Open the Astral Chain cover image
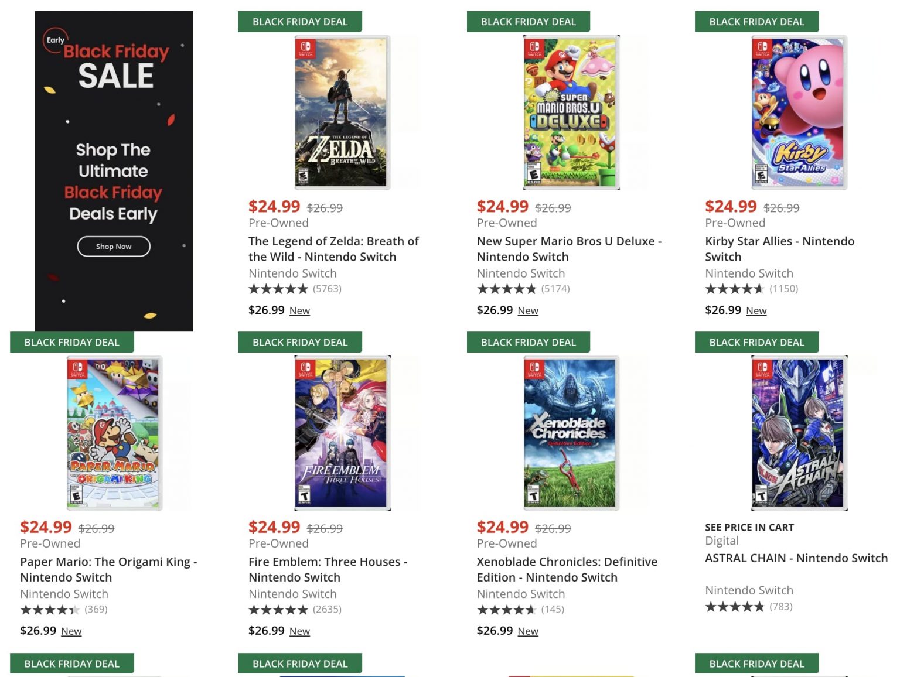This screenshot has height=677, width=900. pyautogui.click(x=799, y=433)
